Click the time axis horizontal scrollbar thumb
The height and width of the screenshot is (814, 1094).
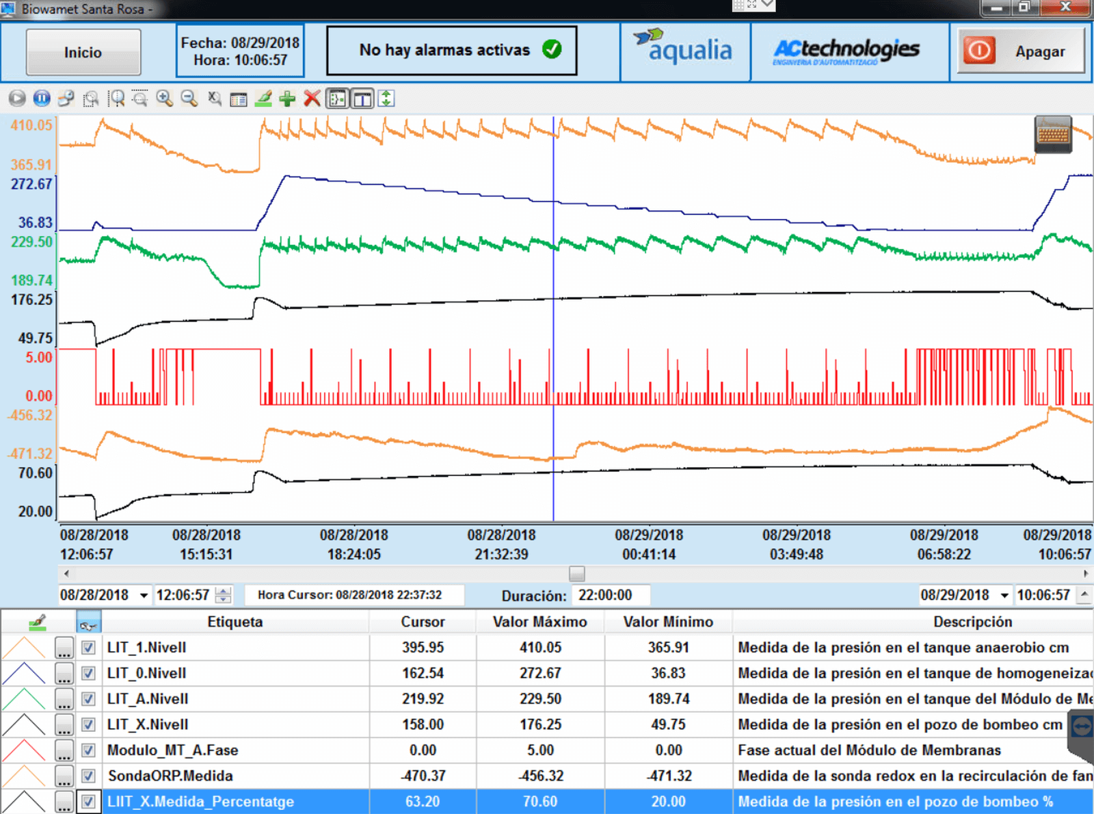click(x=577, y=573)
